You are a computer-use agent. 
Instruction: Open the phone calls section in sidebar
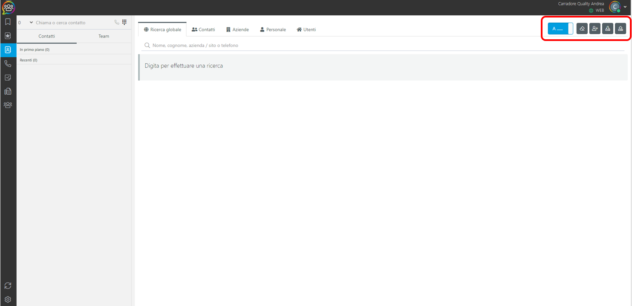coord(8,64)
